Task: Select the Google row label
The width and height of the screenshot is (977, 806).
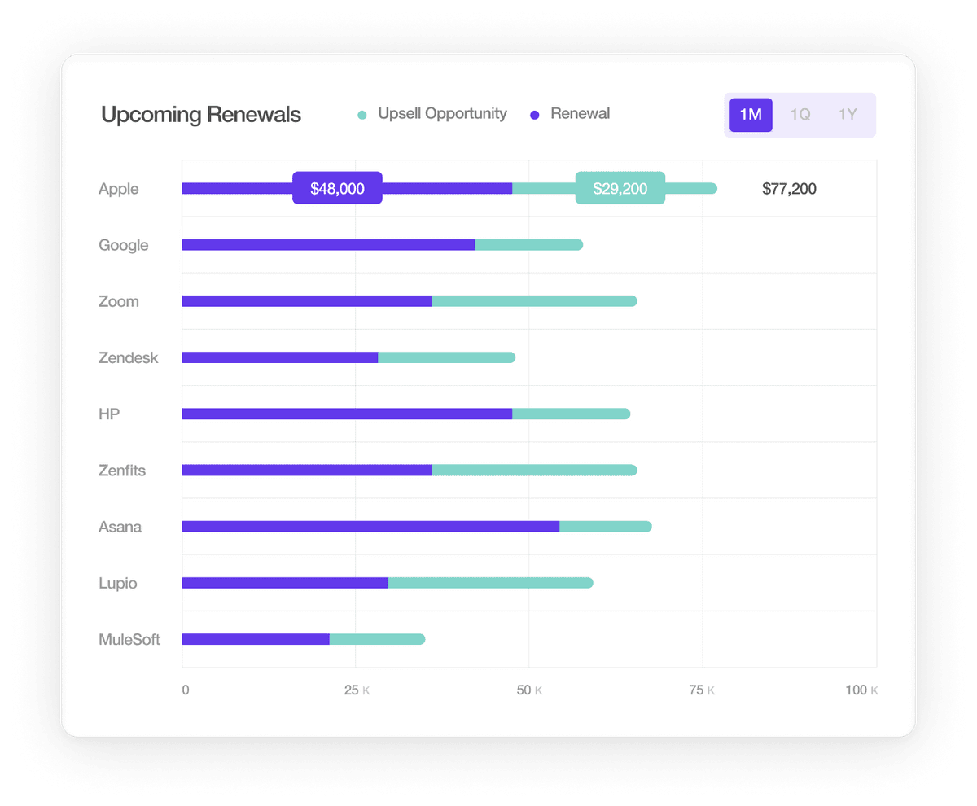Action: (x=124, y=245)
